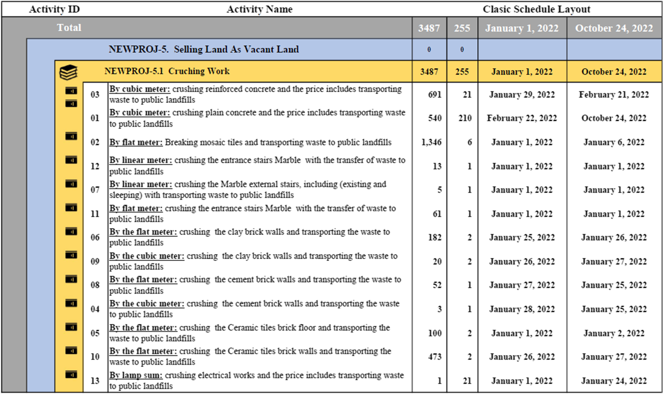Click the duration value 6

click(470, 142)
